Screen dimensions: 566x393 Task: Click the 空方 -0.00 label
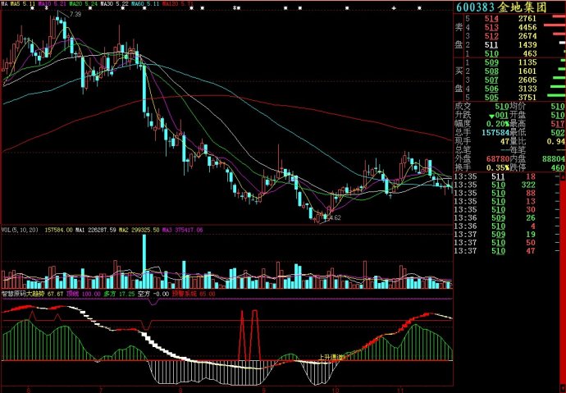(153, 294)
